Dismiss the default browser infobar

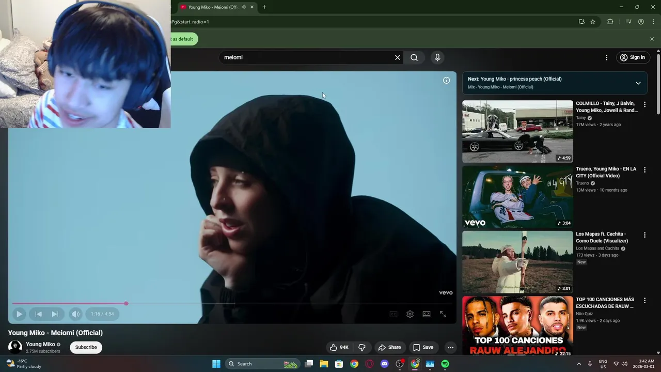(x=652, y=39)
